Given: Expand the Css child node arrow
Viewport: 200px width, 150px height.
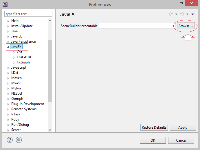Looking at the screenshot, I should tap(14, 52).
